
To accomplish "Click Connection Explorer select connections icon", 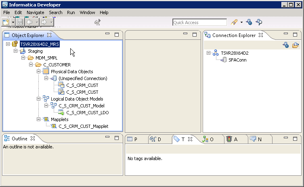I will tap(286, 45).
